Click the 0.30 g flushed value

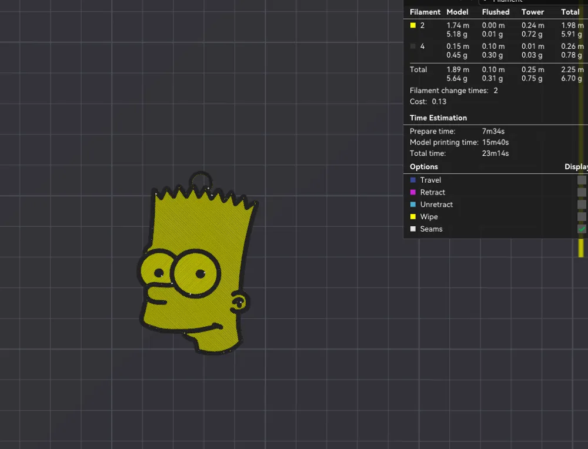point(492,55)
